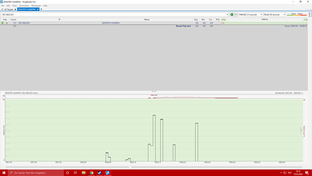Click the gray arrow at graph right edge
312x176 pixels.
coord(301,130)
